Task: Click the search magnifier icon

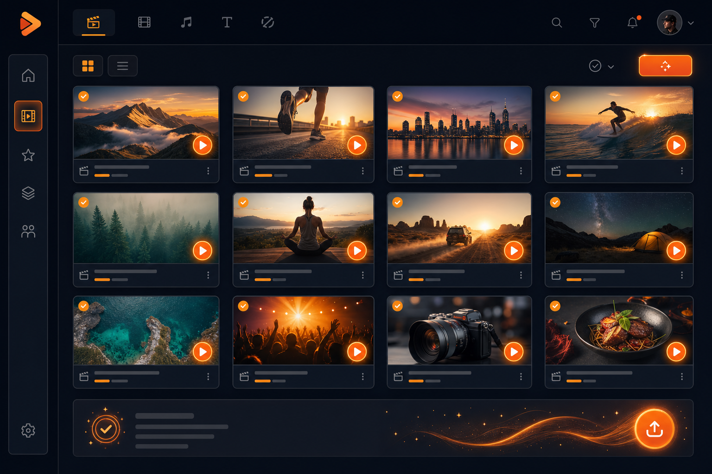Action: (557, 23)
